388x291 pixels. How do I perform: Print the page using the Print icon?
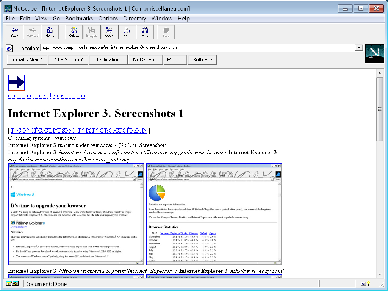point(127,32)
